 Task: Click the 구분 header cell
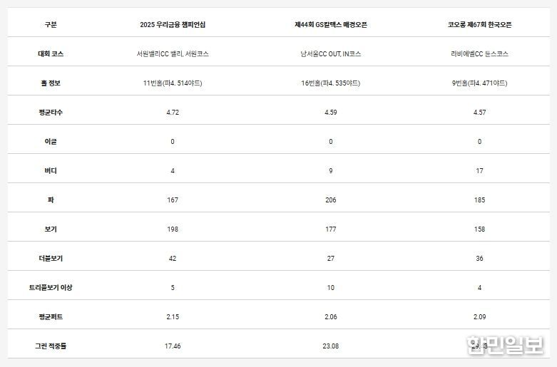50,24
